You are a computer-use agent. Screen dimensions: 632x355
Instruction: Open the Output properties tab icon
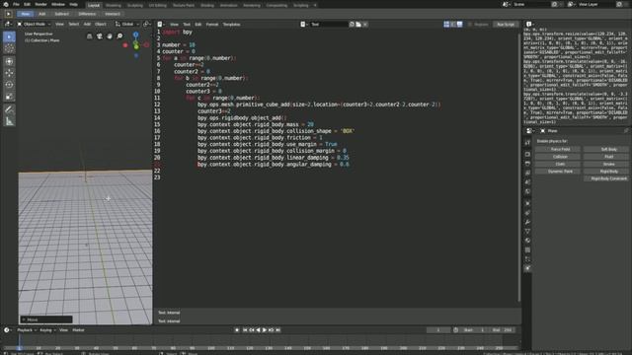tap(527, 164)
